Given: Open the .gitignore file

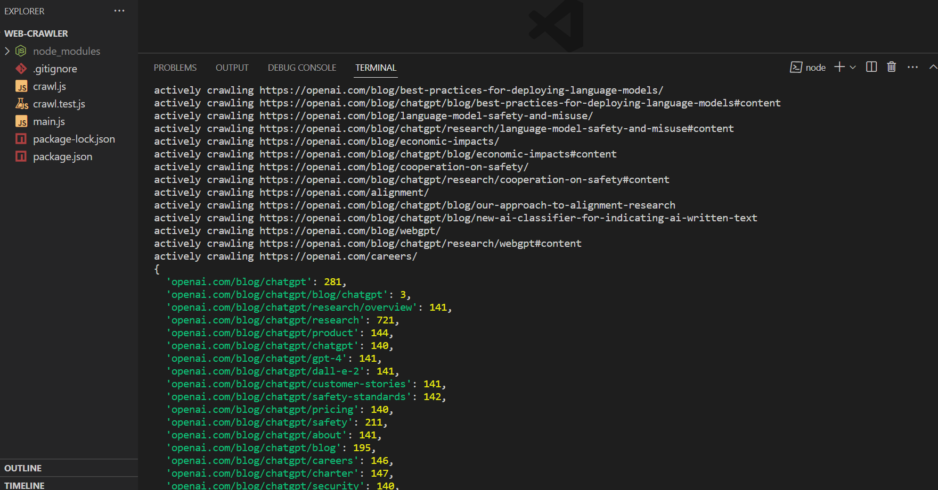Looking at the screenshot, I should click(x=55, y=69).
